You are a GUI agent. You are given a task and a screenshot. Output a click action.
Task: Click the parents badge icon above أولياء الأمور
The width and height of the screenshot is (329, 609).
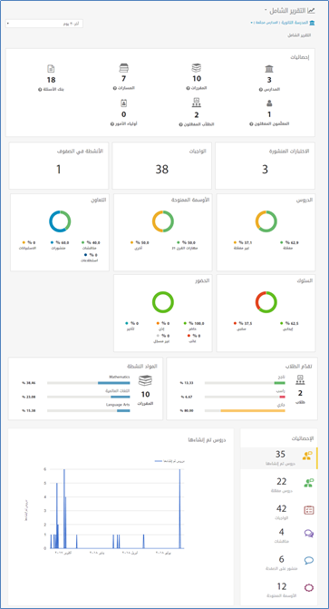[x=124, y=103]
